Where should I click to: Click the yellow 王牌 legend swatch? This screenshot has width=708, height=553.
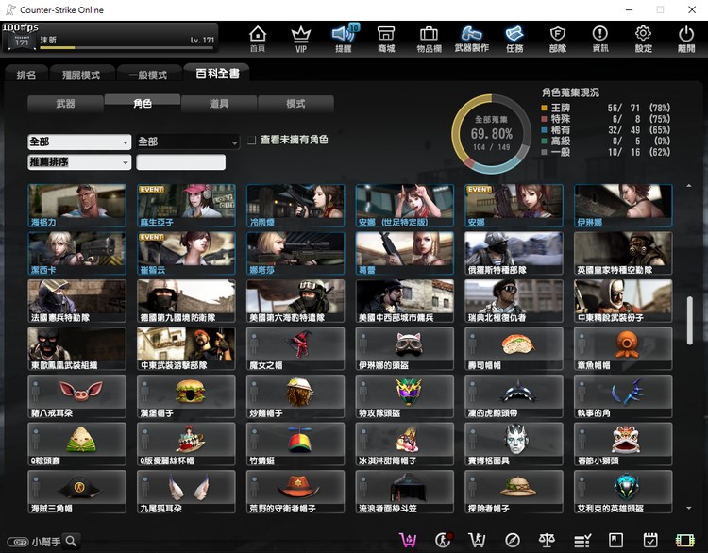coord(544,108)
